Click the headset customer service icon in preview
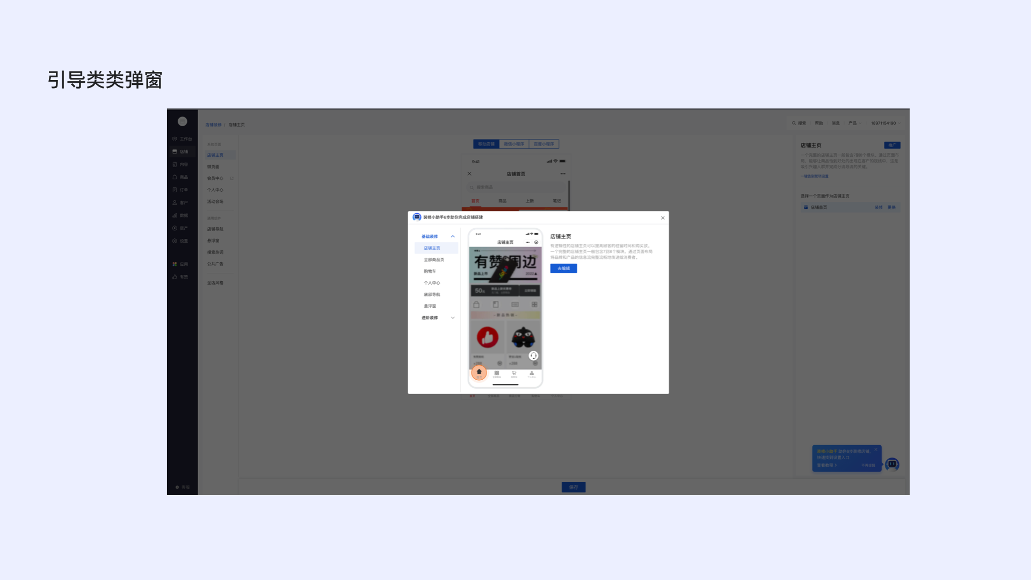 tap(533, 356)
